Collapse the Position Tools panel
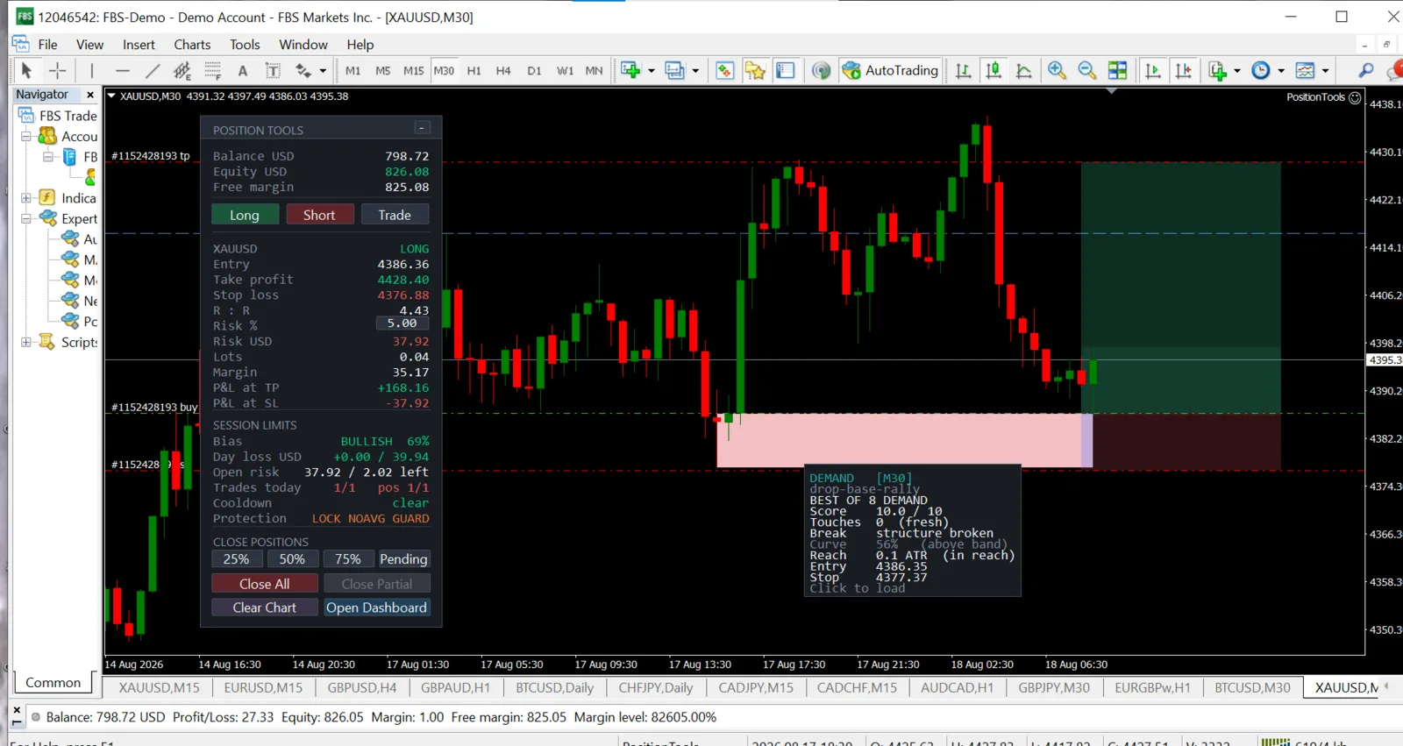This screenshot has width=1403, height=746. [x=422, y=128]
